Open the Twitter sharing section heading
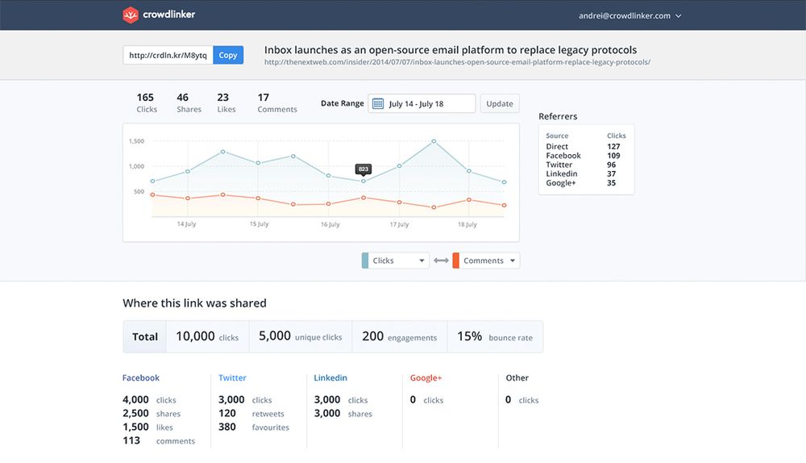 tap(232, 377)
